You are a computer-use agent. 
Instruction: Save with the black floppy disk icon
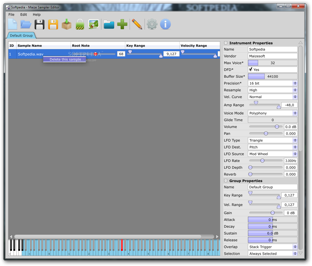pos(39,24)
